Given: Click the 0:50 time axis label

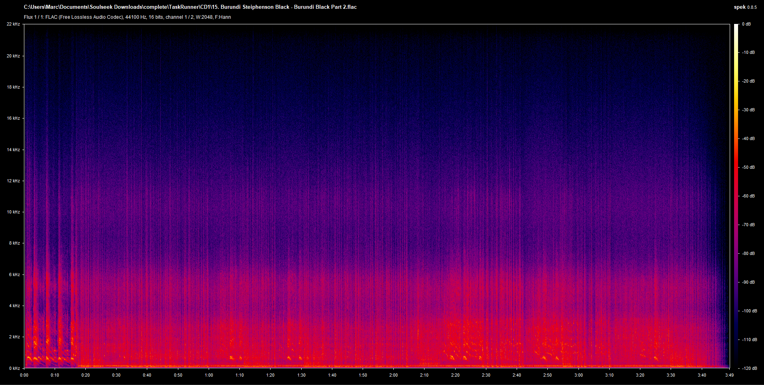Looking at the screenshot, I should click(178, 375).
